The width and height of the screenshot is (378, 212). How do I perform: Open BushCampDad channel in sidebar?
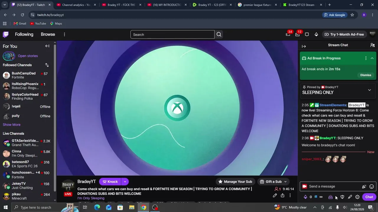(x=27, y=75)
